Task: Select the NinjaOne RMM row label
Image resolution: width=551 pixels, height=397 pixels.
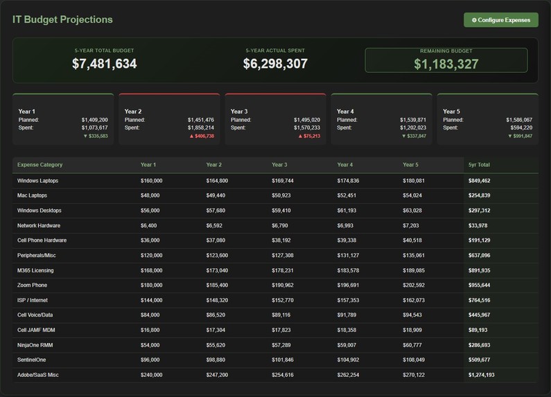Action: pyautogui.click(x=35, y=345)
